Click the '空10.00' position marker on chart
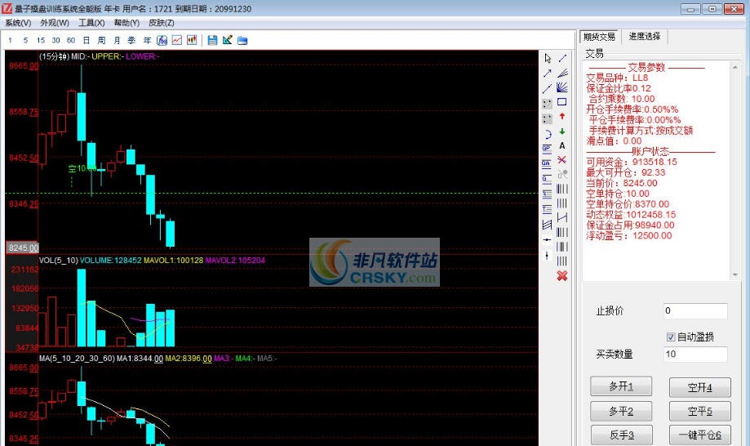750x446 pixels. point(82,168)
